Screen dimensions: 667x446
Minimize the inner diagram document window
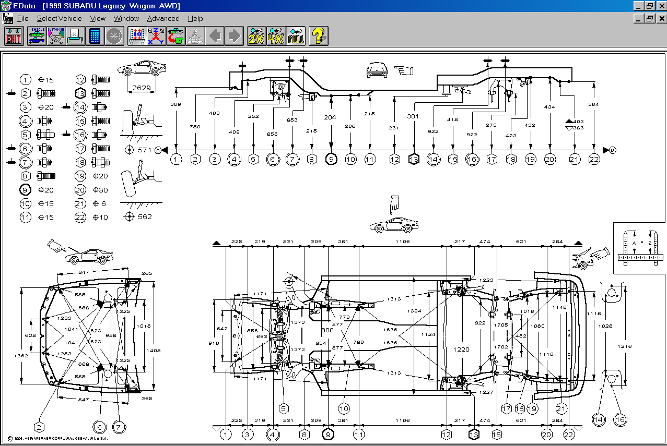(x=639, y=18)
